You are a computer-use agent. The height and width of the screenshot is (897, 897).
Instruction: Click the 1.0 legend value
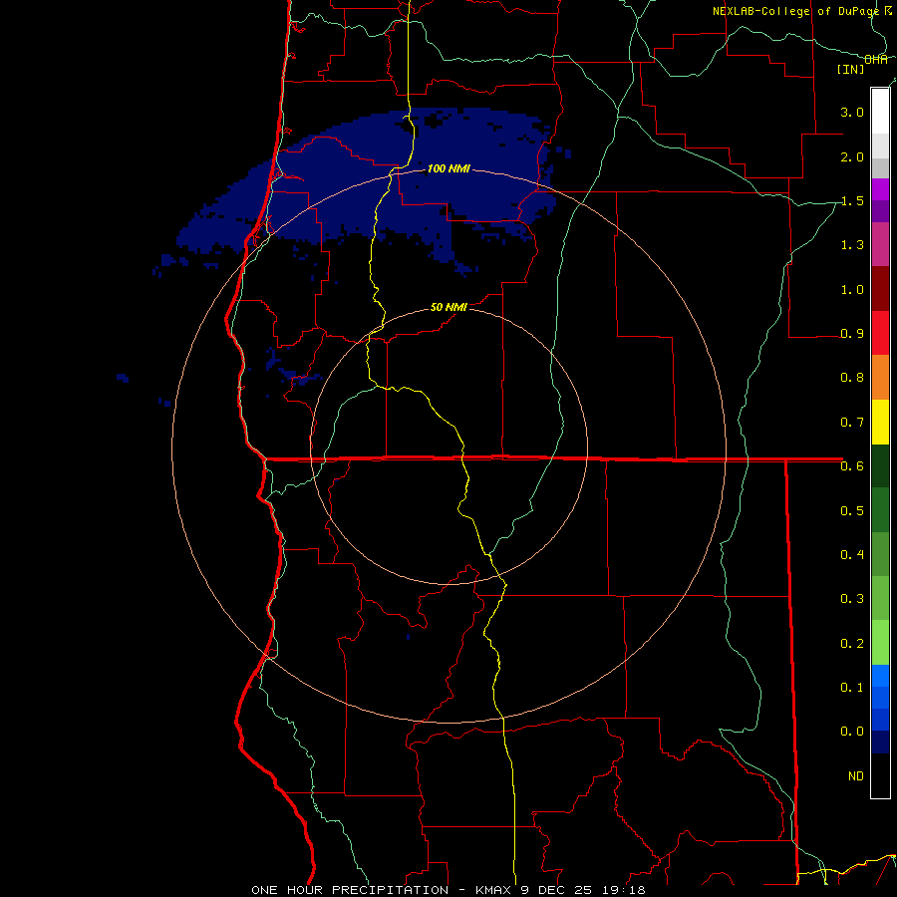(x=852, y=289)
